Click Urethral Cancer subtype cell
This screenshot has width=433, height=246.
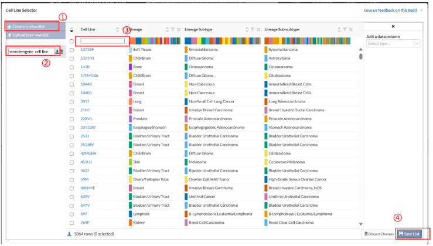click(202, 197)
